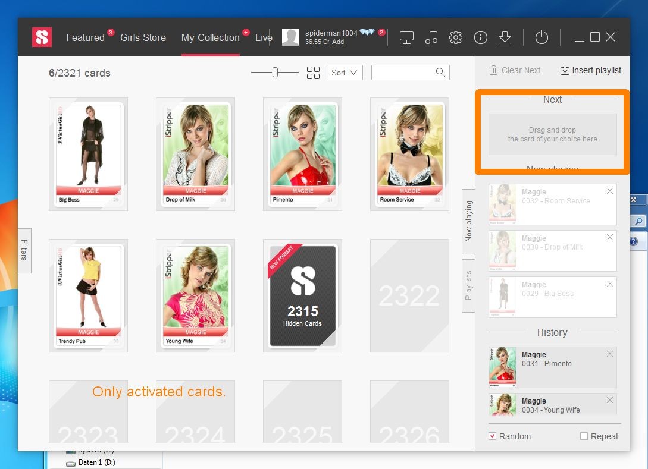Select the Big Boss card
The height and width of the screenshot is (469, 648).
89,154
